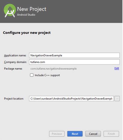Focus the Company domain text field
The width and height of the screenshot is (123, 140).
click(x=74, y=62)
